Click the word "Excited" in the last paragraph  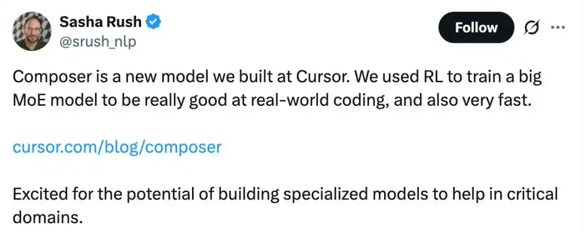(39, 194)
